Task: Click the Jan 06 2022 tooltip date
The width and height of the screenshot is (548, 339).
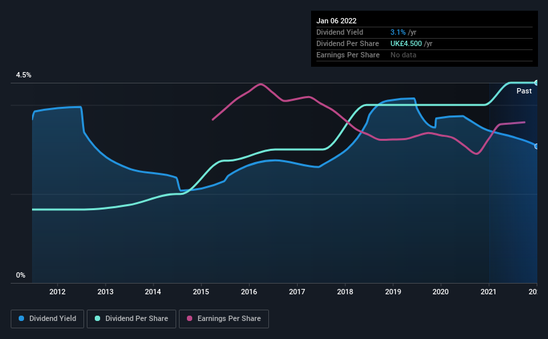Action: pos(336,21)
